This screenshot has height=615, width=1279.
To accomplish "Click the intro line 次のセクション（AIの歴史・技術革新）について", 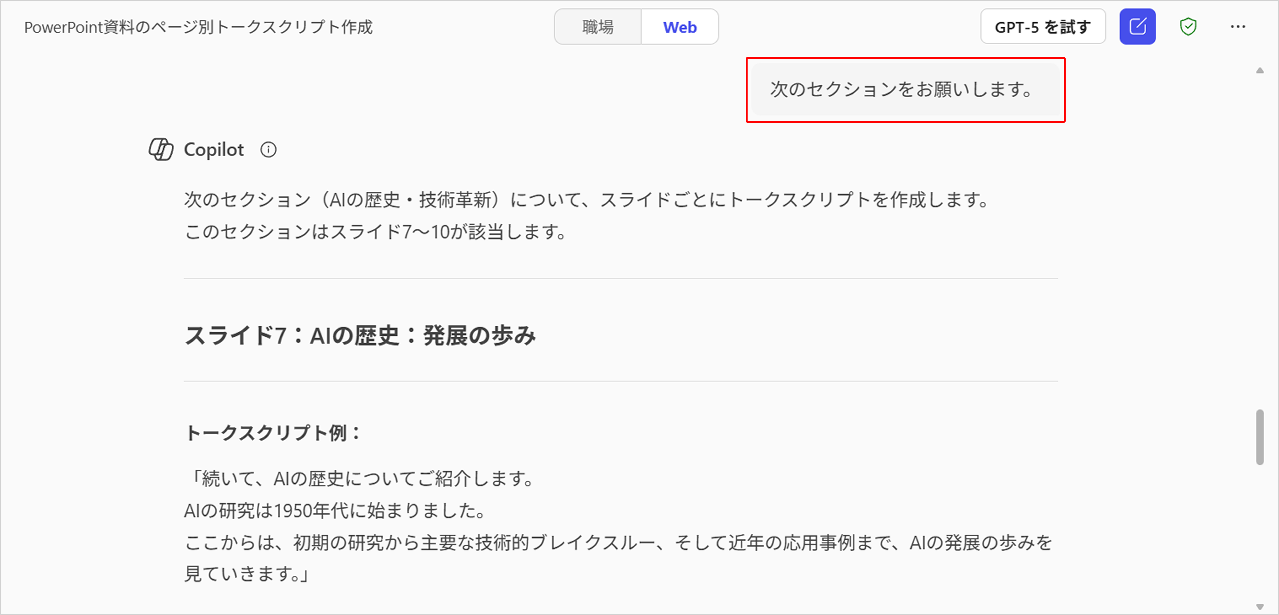I will pyautogui.click(x=586, y=199).
